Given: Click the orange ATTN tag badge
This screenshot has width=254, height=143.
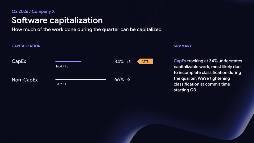Looking at the screenshot, I should (x=145, y=61).
